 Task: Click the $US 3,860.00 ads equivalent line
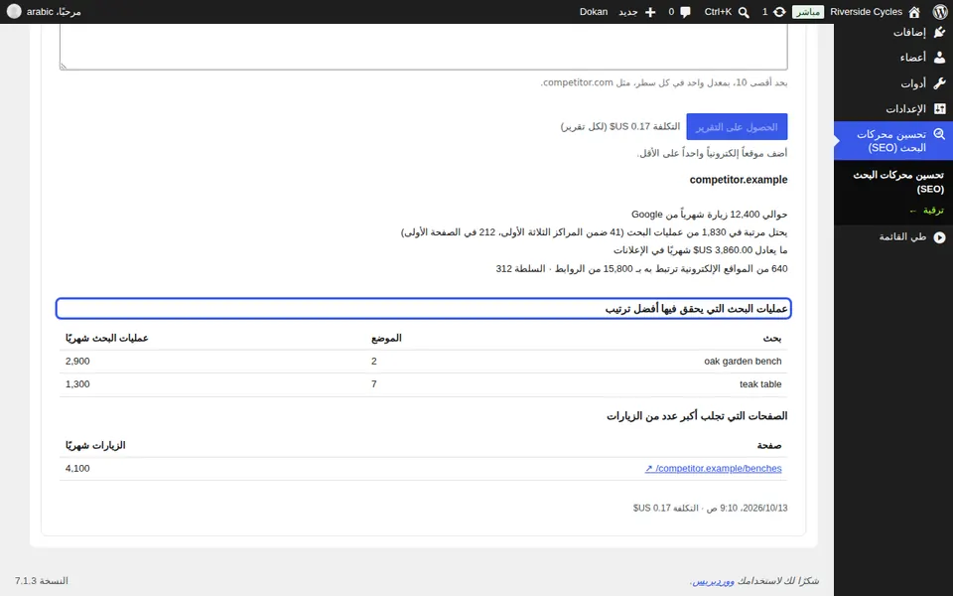click(x=700, y=250)
